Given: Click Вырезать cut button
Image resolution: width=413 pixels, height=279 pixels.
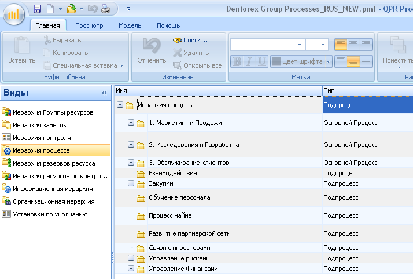Looking at the screenshot, I should pos(62,40).
